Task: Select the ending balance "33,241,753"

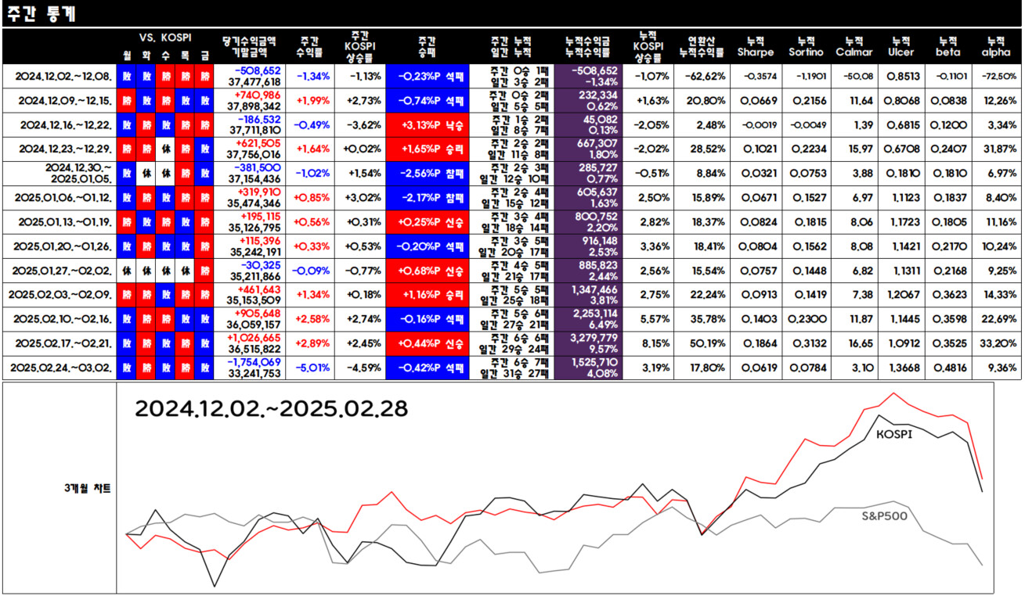Action: (x=255, y=373)
